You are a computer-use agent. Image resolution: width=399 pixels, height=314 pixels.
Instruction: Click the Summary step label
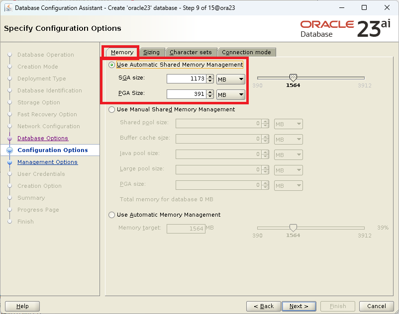(31, 198)
